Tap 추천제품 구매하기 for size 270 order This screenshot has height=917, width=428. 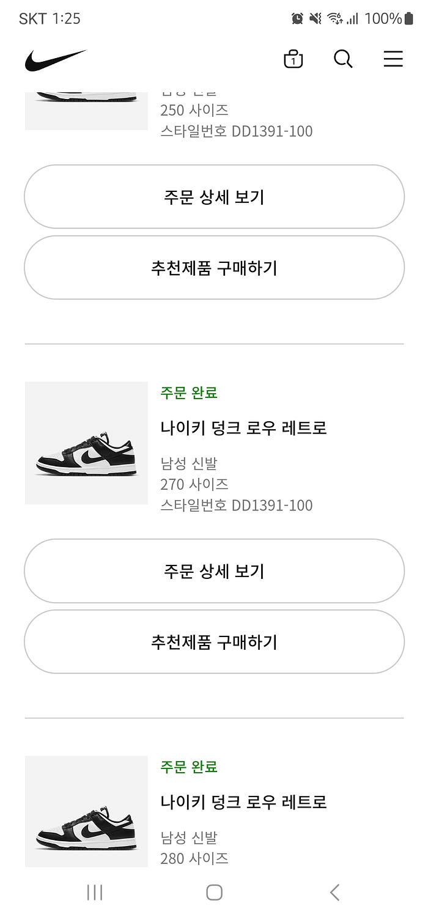click(x=214, y=642)
